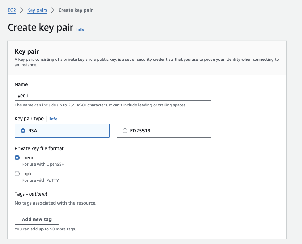Open Info link next to Key pair type
The image size is (302, 244).
[x=53, y=119]
